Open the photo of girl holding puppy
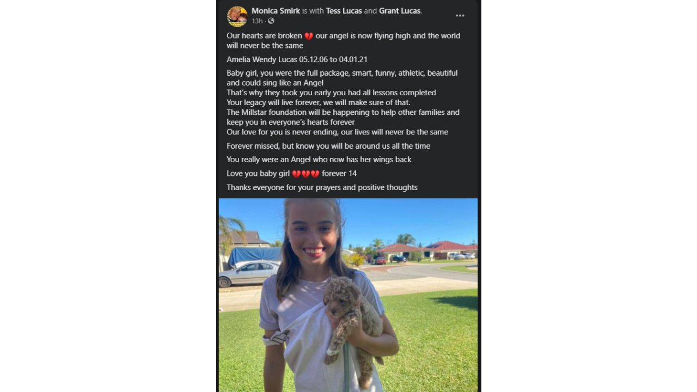The image size is (697, 392). [x=348, y=295]
